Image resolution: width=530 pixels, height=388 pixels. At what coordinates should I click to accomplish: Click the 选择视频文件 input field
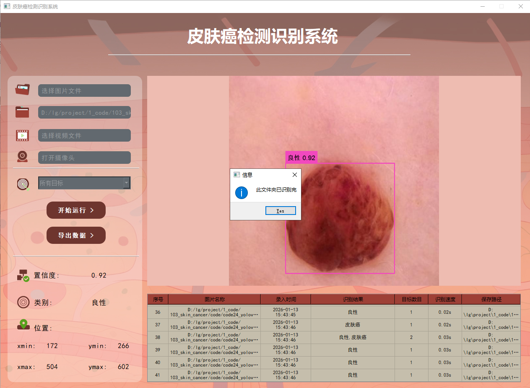pyautogui.click(x=84, y=135)
